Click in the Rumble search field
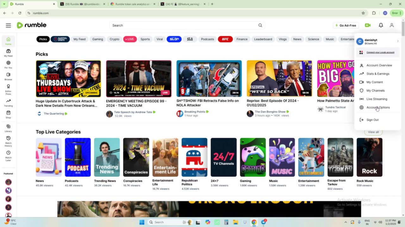405x227 pixels. [x=184, y=25]
